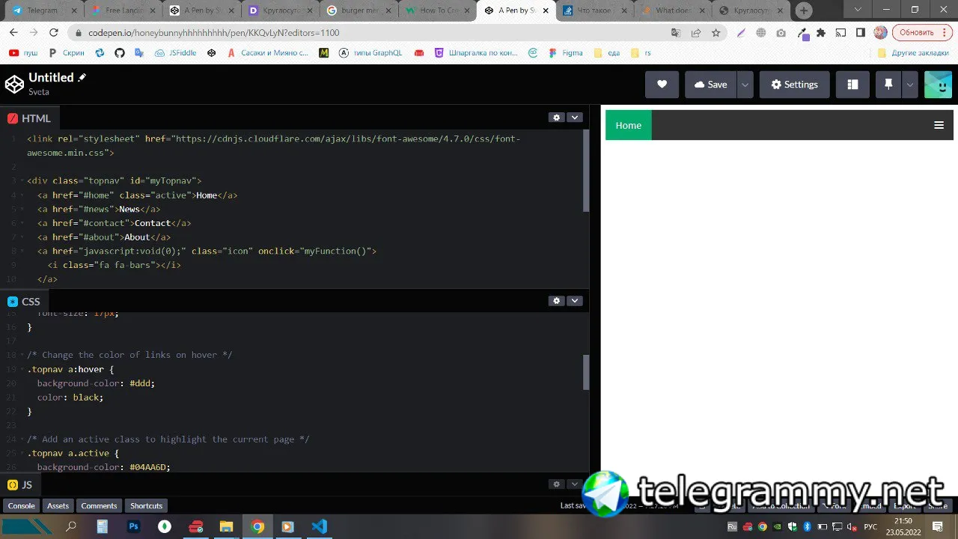Switch keyboard language РУС indicator
The image size is (958, 539).
click(x=870, y=527)
